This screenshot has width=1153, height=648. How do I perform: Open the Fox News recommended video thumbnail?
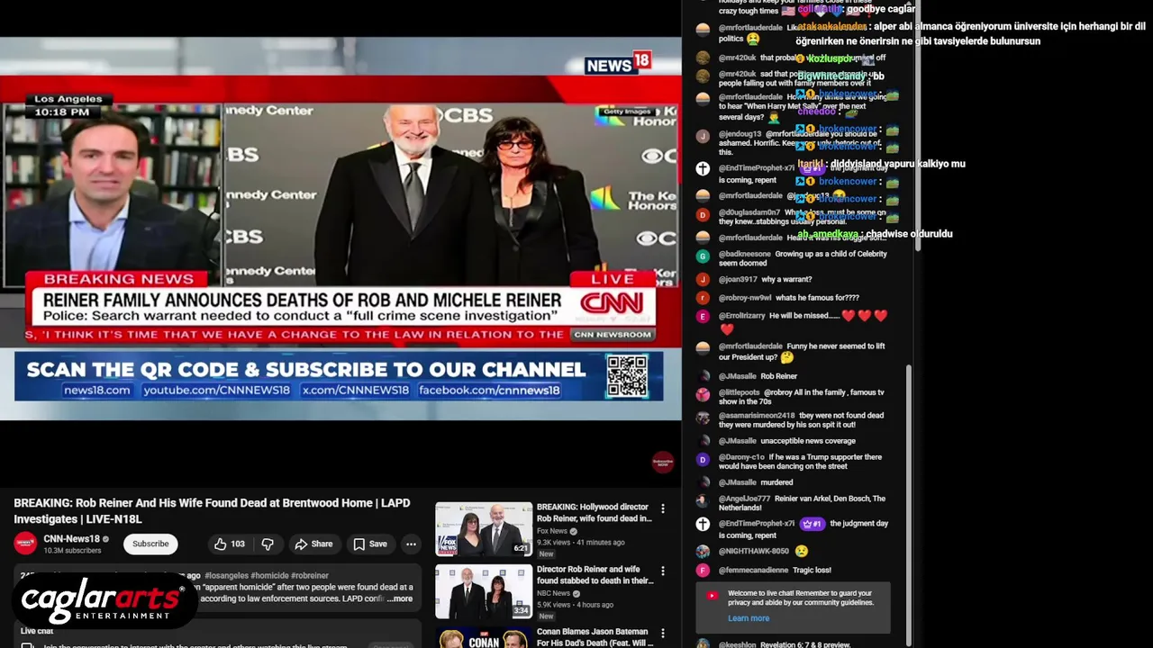(x=484, y=529)
